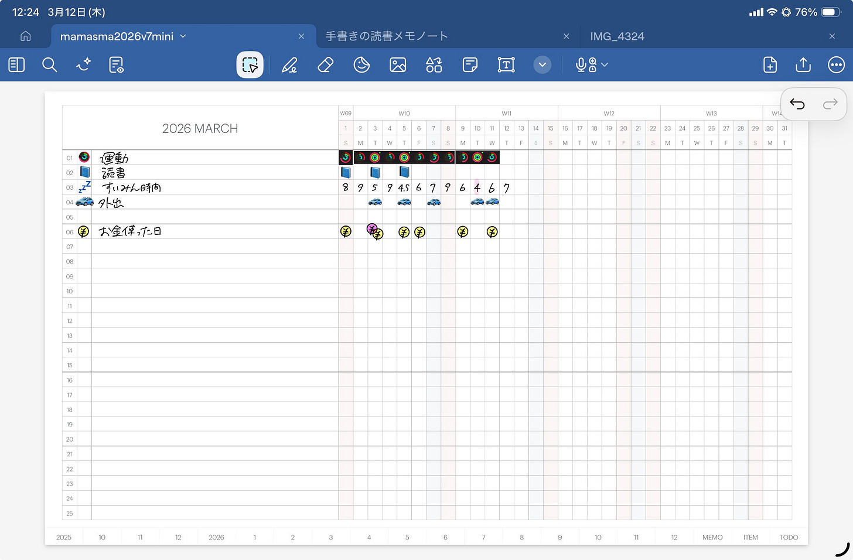Select the Eraser tool
Image resolution: width=853 pixels, height=560 pixels.
[x=326, y=65]
